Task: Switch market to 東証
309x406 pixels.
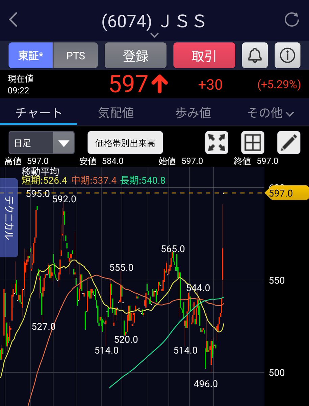Action: 31,55
